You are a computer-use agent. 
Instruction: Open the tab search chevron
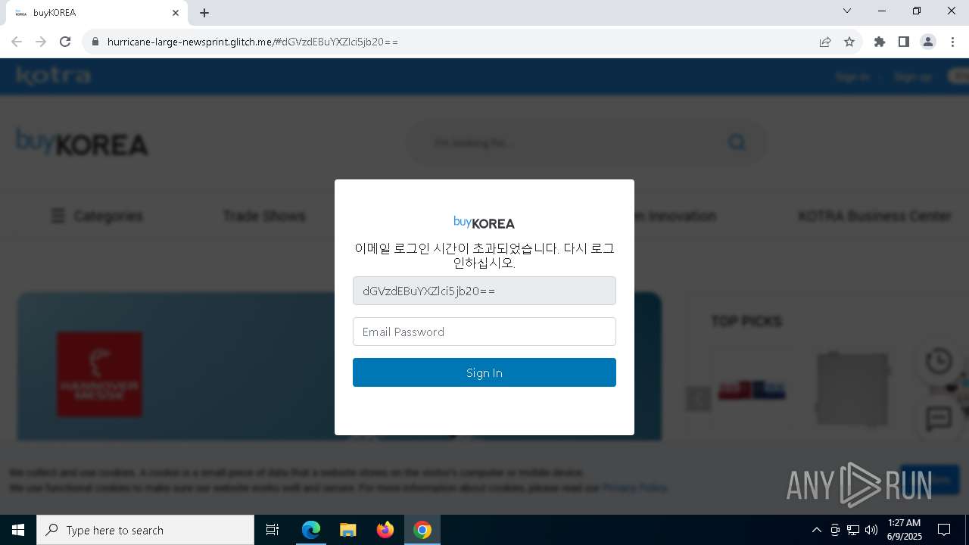[847, 11]
